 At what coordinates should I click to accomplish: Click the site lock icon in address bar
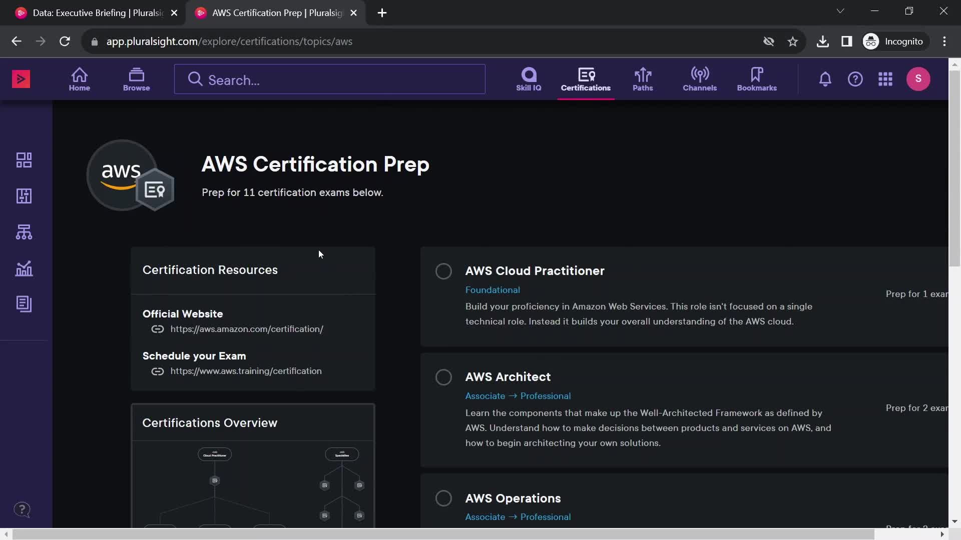(x=94, y=41)
